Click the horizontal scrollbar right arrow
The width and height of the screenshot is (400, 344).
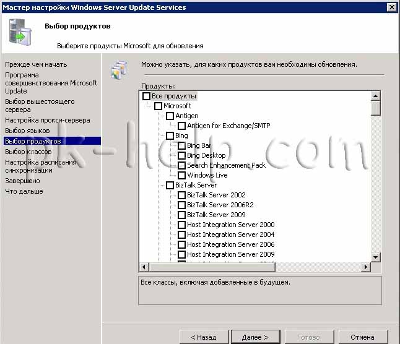(x=366, y=267)
